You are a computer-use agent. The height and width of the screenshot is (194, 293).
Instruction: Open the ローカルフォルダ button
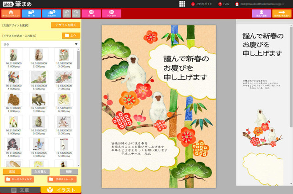point(19,179)
